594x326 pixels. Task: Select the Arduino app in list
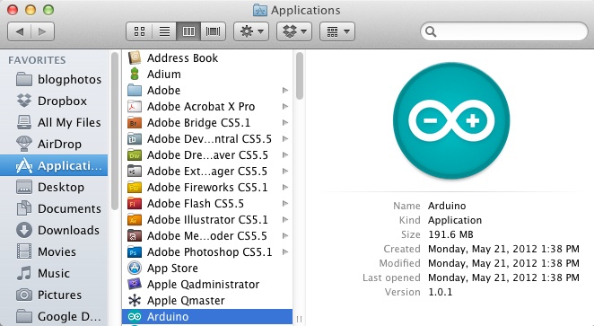coord(207,316)
